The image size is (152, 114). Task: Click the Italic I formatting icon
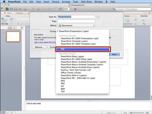point(23,23)
